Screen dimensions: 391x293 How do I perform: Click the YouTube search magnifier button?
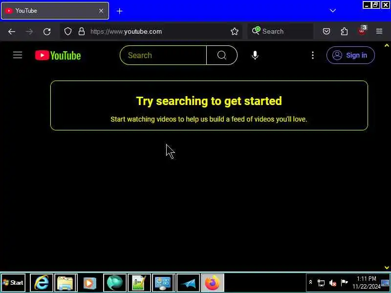click(222, 55)
